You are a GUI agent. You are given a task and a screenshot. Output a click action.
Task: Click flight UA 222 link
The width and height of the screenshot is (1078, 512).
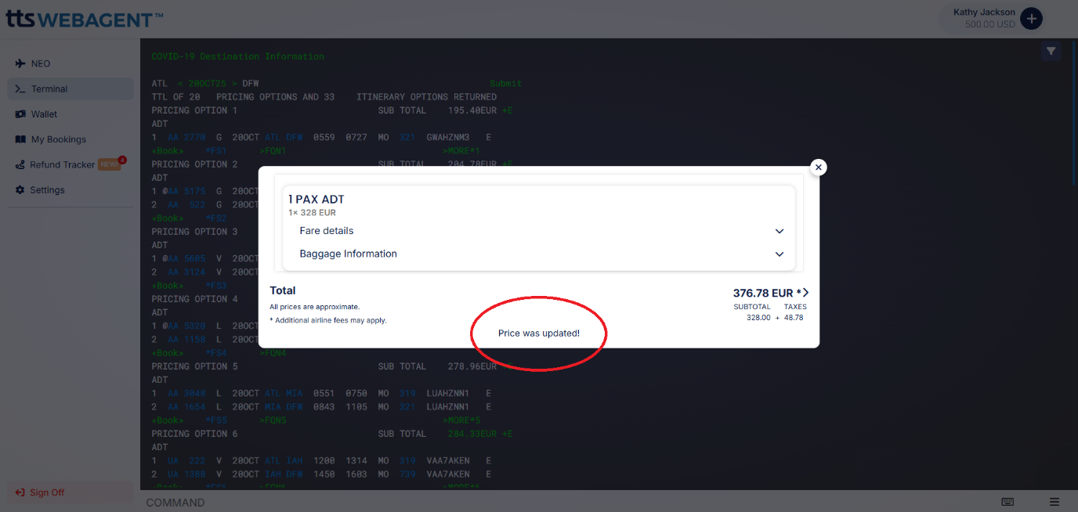pos(186,460)
